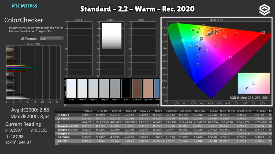275x154 pixels.
Task: Click the Light Skin column header in table
Action: point(185,111)
